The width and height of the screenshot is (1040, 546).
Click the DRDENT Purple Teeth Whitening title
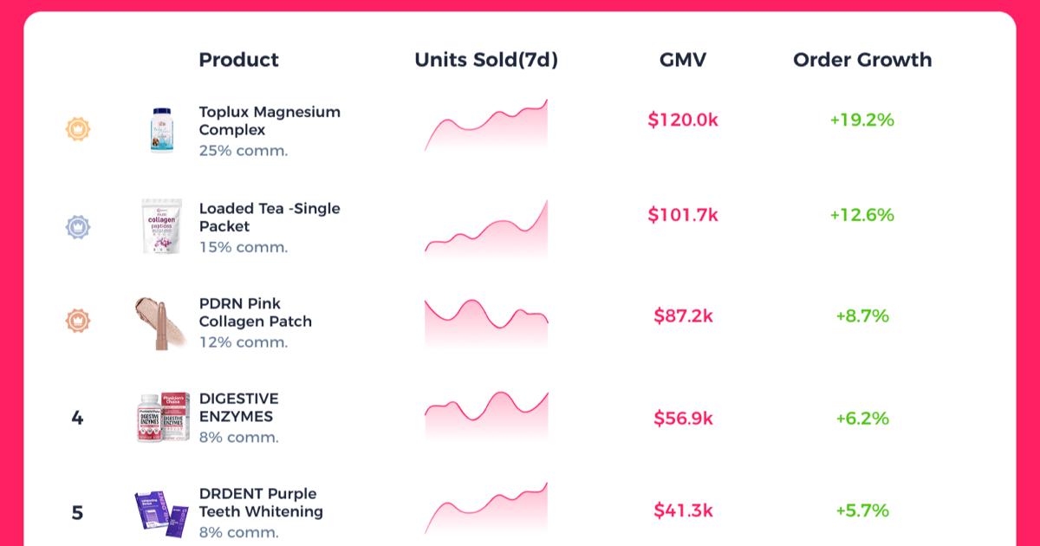(261, 503)
